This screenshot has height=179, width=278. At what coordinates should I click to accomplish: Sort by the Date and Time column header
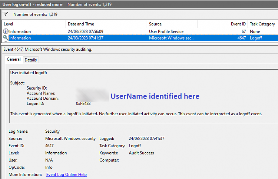(81, 24)
